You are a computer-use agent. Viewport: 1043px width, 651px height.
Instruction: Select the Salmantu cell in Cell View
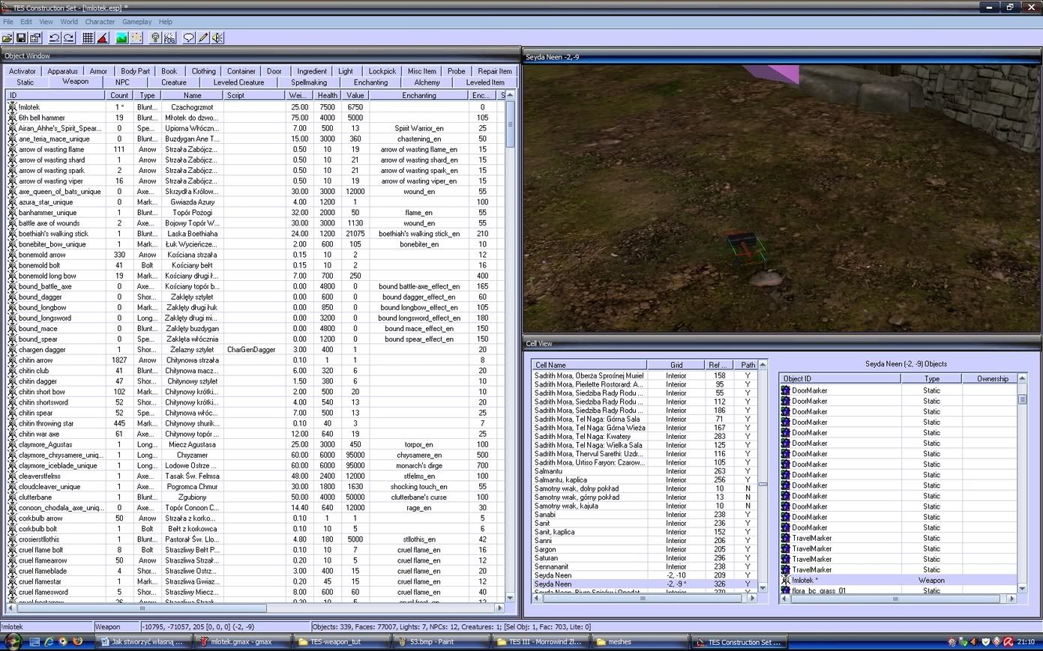coord(645,471)
